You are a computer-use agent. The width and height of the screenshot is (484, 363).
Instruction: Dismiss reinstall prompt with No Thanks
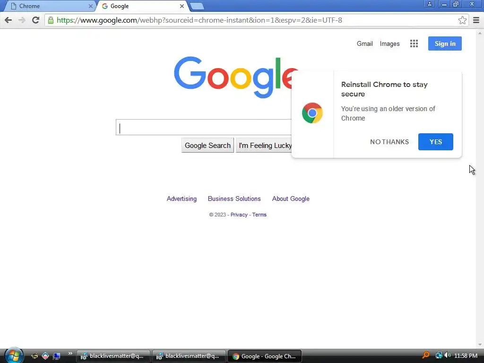(x=389, y=142)
